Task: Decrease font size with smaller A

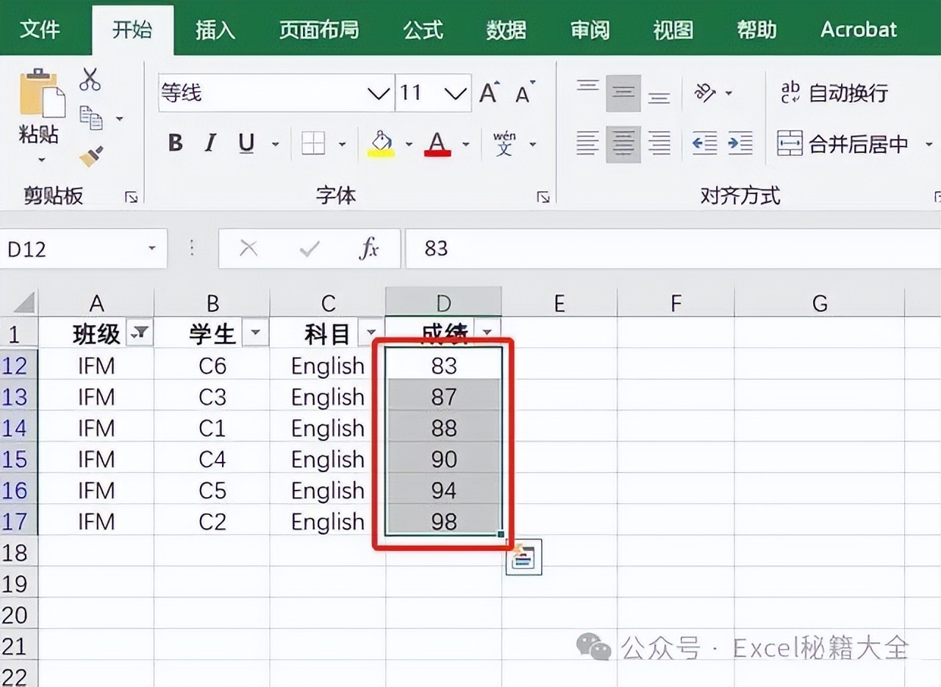Action: coord(525,93)
